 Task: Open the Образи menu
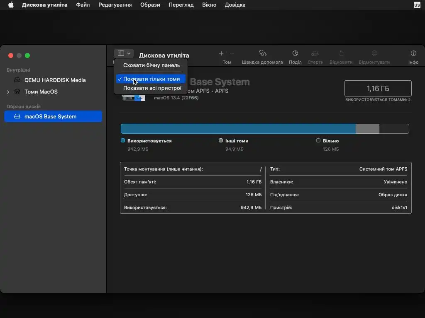[150, 5]
